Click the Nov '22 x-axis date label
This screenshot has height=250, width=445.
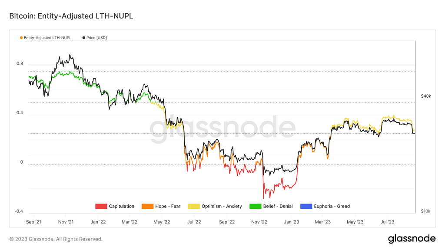[259, 222]
